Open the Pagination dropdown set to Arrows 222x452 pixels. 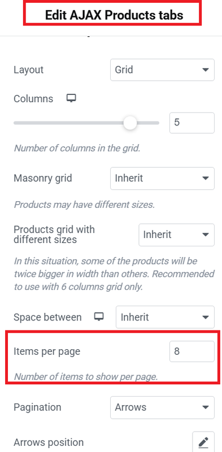click(x=162, y=407)
